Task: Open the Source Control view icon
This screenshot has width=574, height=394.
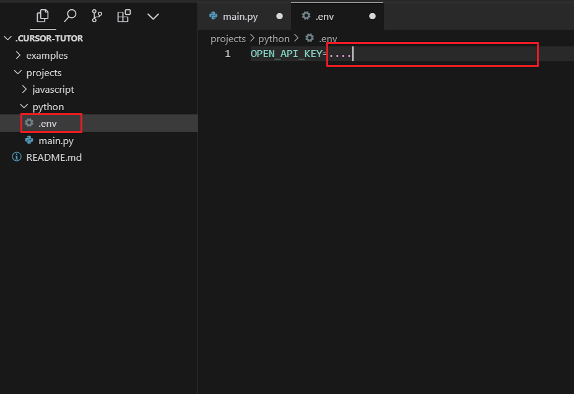Action: click(97, 16)
